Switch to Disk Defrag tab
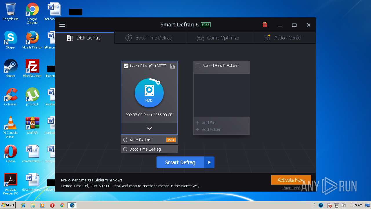371x209 pixels. (x=85, y=38)
